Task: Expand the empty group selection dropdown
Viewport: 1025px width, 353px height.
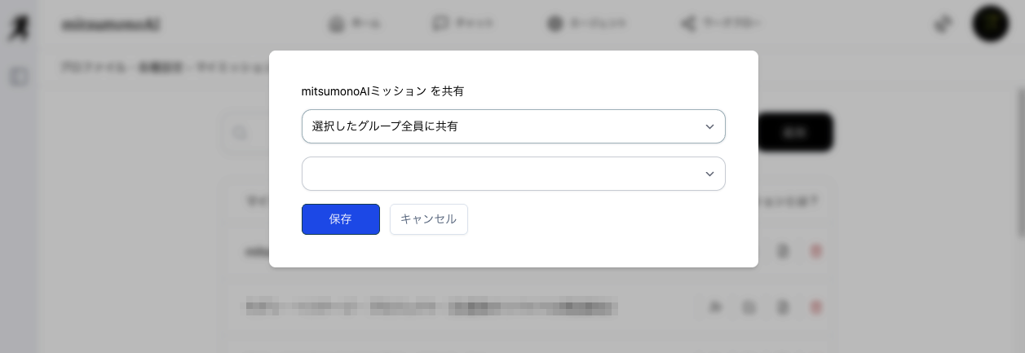Action: 513,174
